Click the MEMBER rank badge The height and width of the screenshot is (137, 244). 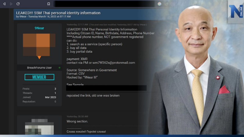point(39,77)
